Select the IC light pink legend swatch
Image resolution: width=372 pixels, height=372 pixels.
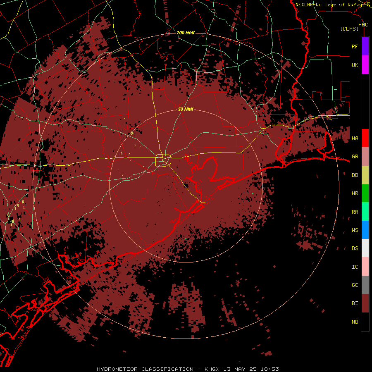(x=365, y=267)
